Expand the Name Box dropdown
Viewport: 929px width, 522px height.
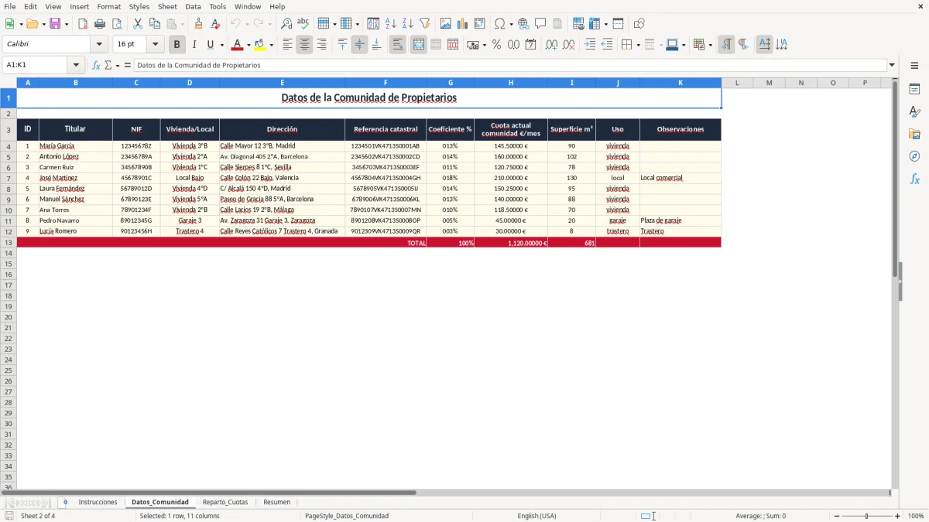pyautogui.click(x=75, y=66)
